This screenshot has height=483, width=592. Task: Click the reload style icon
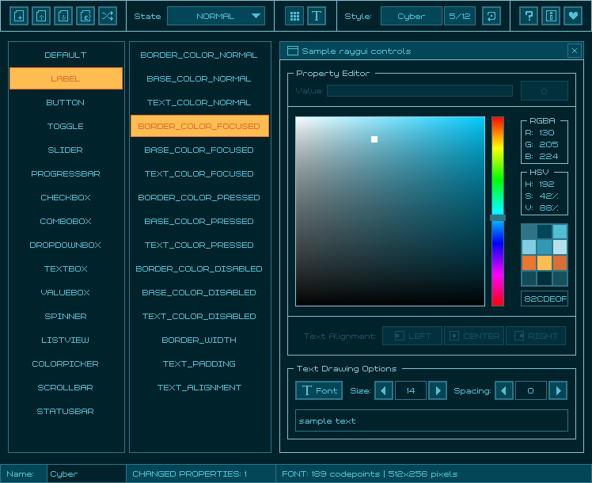click(491, 16)
